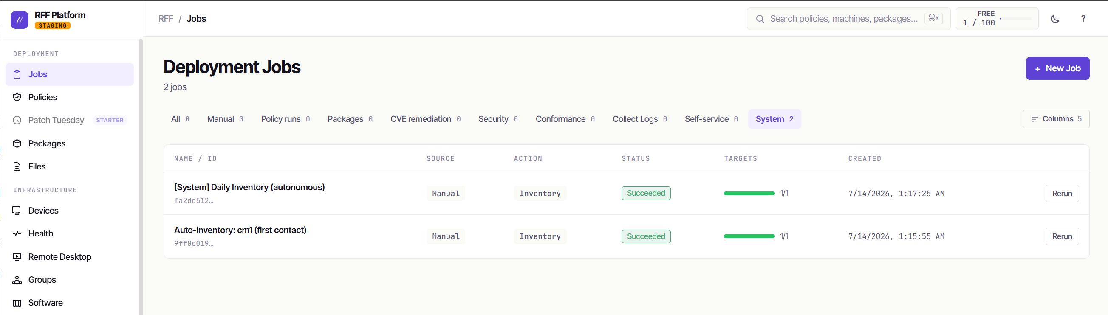The height and width of the screenshot is (315, 1108).
Task: Click the Daily Inventory targets progress bar
Action: [x=749, y=194]
